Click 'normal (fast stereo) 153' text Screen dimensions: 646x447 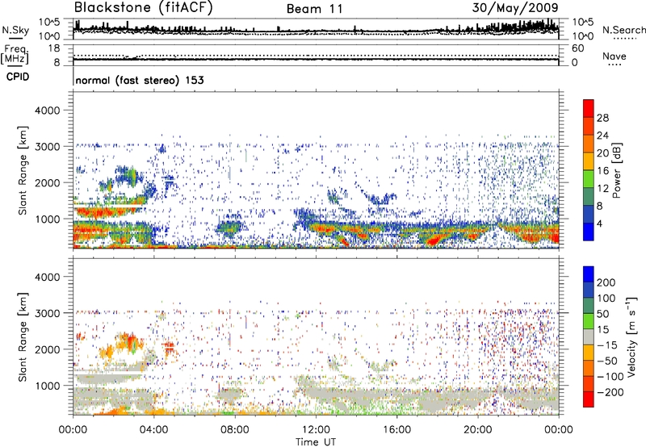(x=140, y=80)
